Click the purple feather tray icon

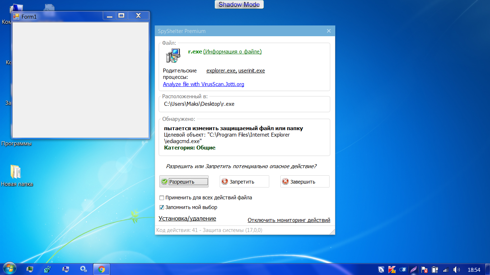coord(414,269)
